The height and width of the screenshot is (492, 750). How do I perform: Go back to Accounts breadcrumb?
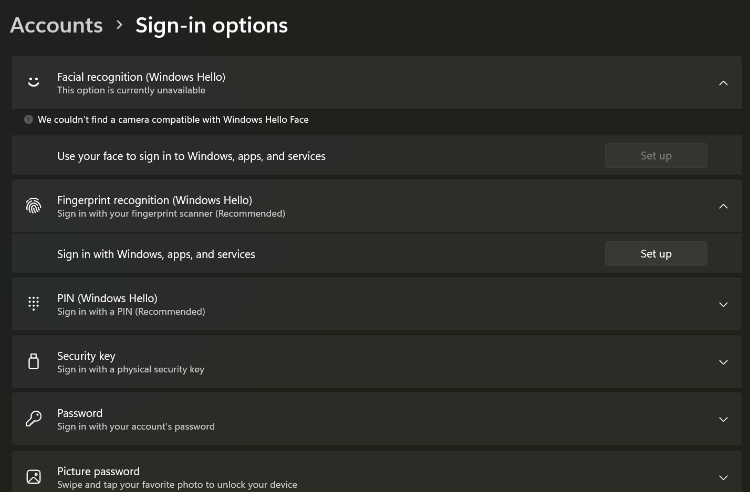tap(57, 25)
